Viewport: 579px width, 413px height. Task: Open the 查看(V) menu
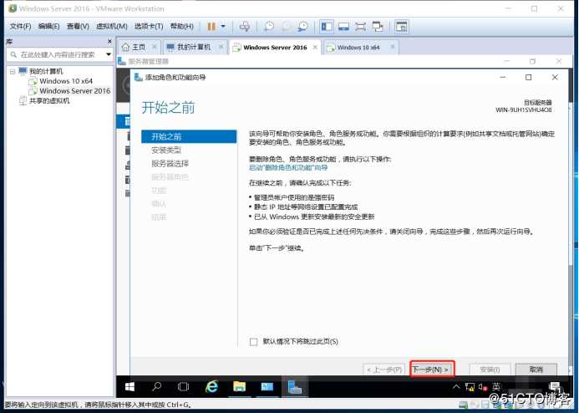click(x=78, y=26)
